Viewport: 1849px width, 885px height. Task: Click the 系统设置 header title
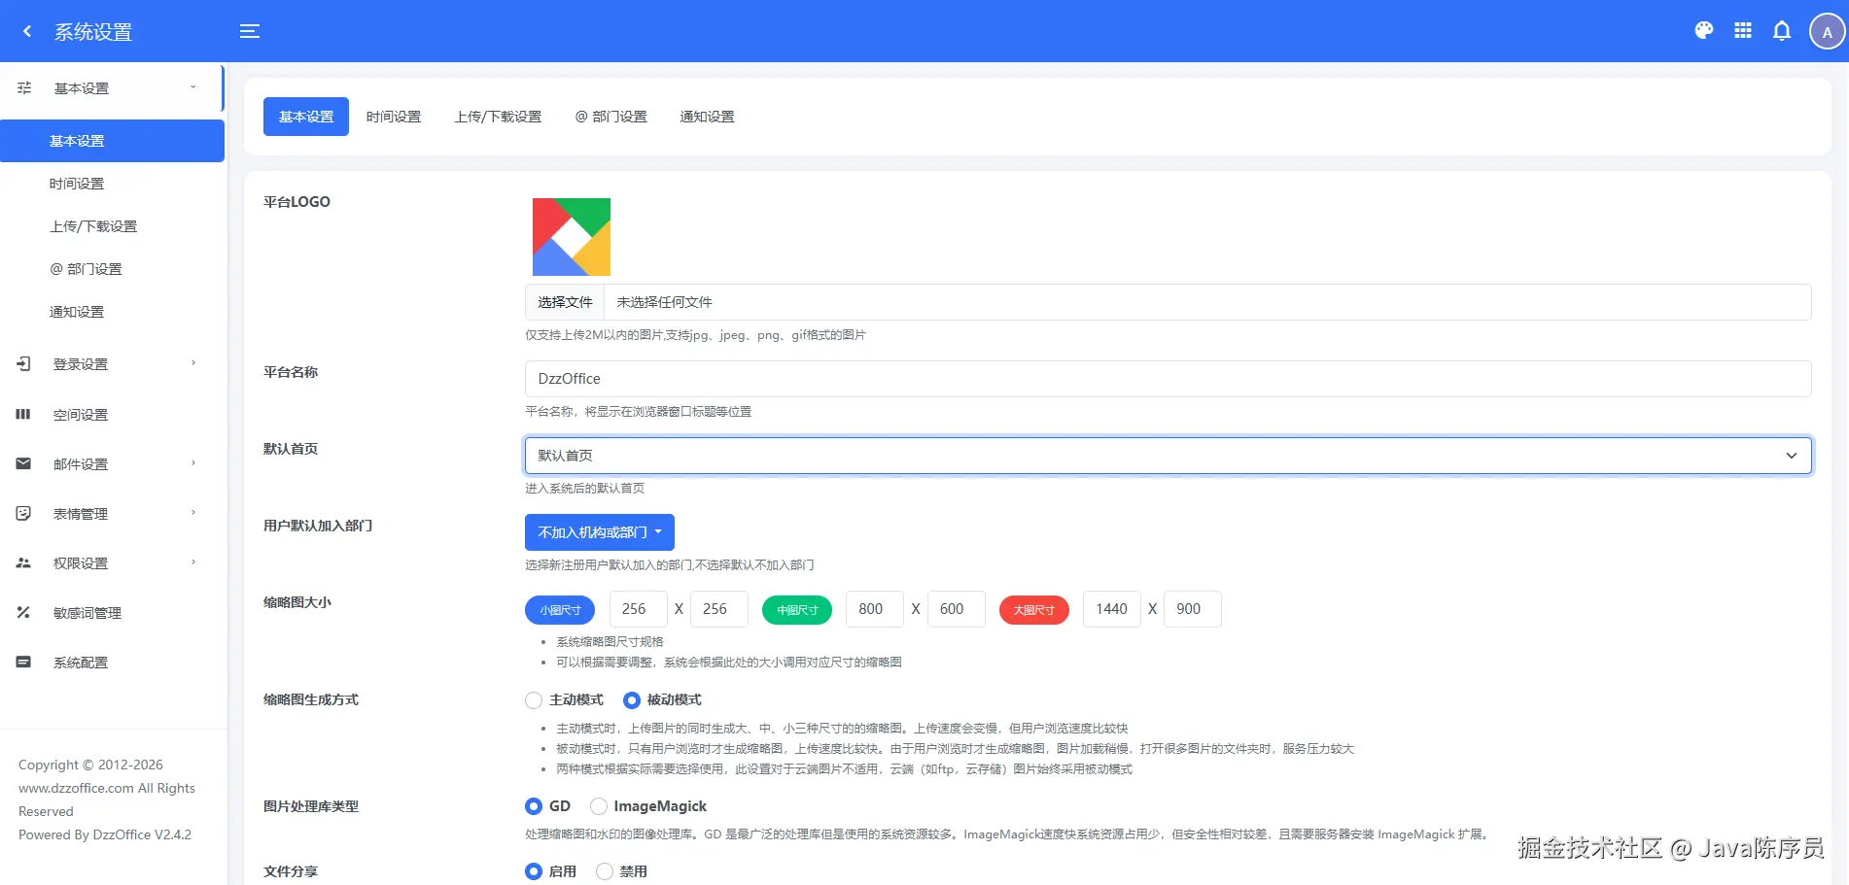93,32
